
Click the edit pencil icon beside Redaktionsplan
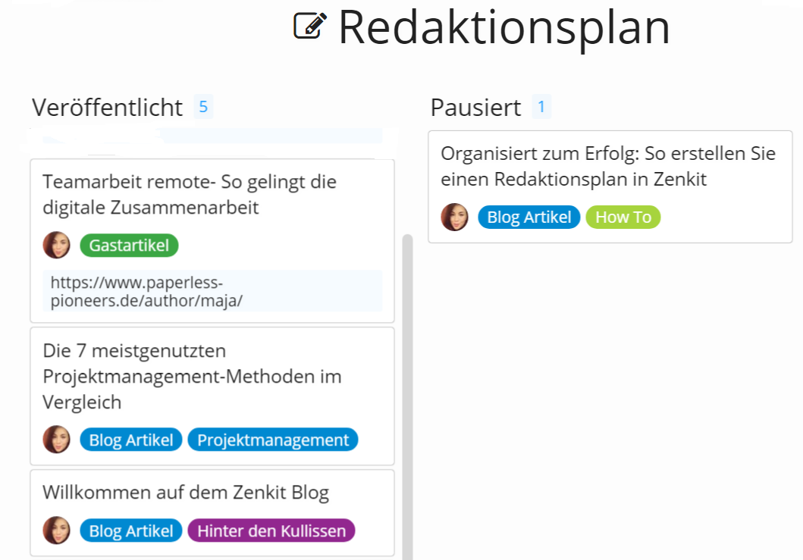[310, 26]
